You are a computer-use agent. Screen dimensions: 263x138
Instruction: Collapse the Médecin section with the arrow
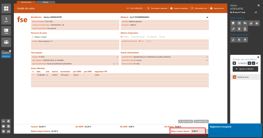coord(207,17)
